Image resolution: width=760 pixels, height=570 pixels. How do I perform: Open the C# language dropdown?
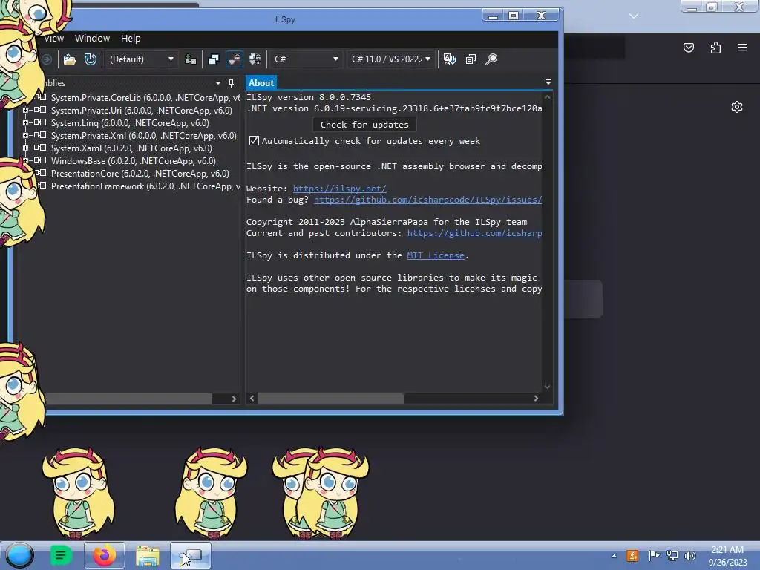click(306, 59)
